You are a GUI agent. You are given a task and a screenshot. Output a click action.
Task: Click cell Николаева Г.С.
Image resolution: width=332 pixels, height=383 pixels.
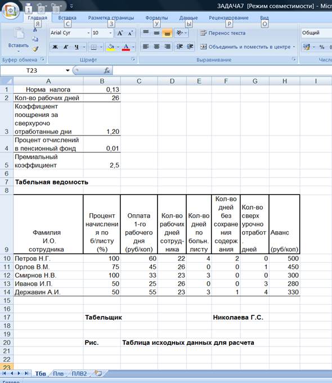tap(238, 317)
